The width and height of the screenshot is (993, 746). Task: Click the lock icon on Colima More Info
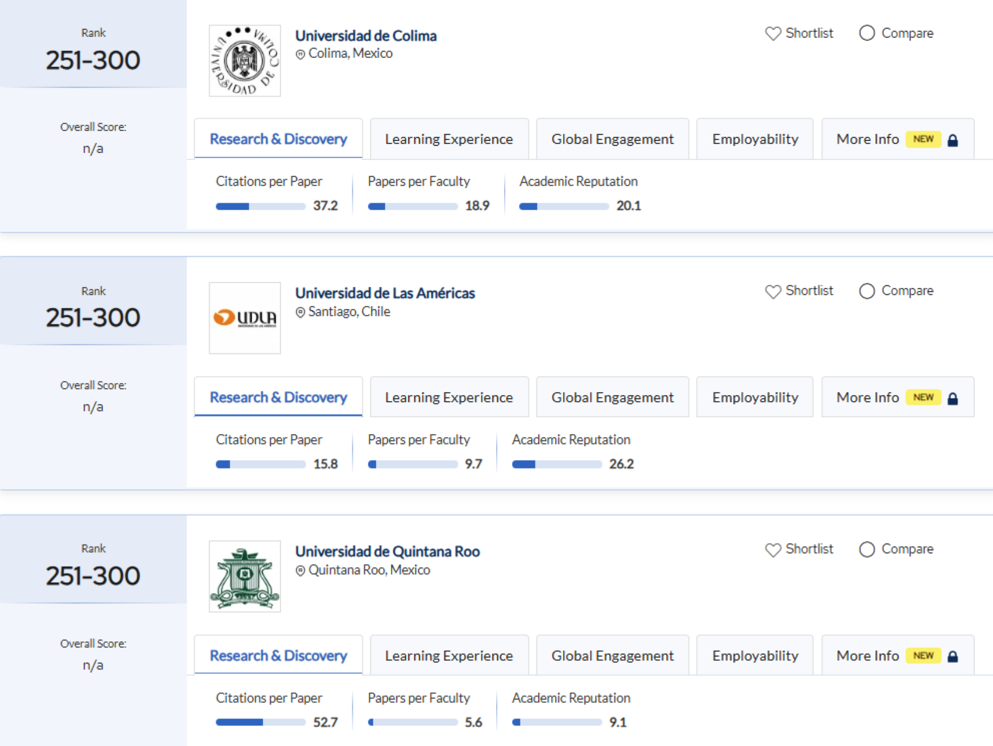coord(953,140)
